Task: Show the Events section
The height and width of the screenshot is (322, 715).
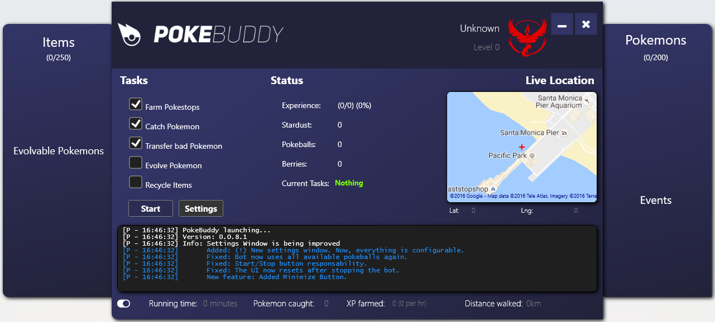Action: (656, 201)
